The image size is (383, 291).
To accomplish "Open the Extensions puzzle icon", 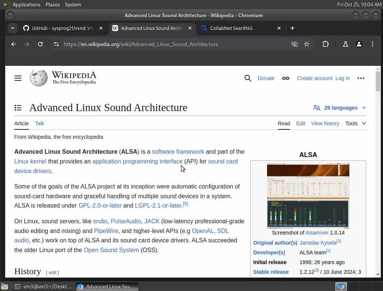I will pos(325,44).
